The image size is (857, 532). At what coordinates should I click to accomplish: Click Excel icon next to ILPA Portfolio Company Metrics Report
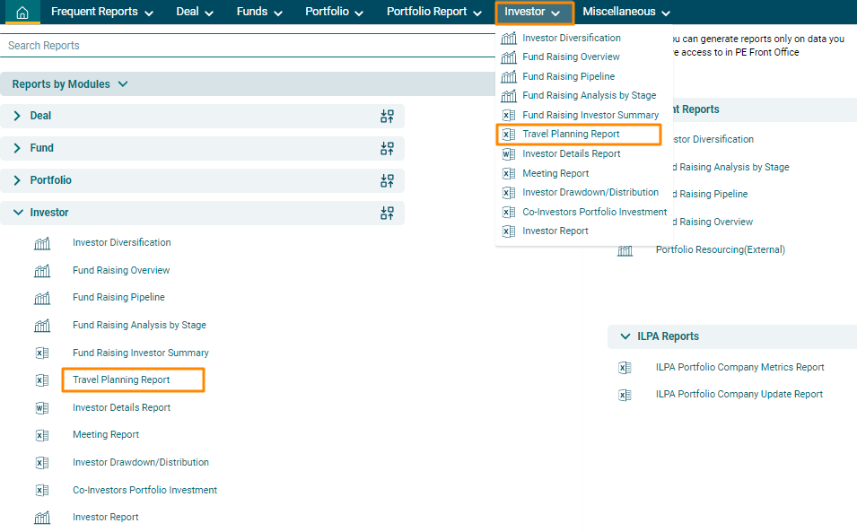[x=625, y=368]
